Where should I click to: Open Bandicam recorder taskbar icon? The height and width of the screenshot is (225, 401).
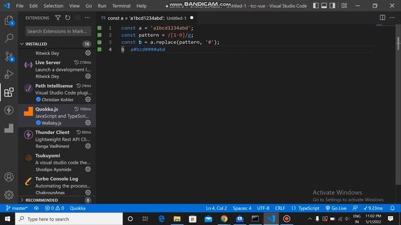pos(286,219)
